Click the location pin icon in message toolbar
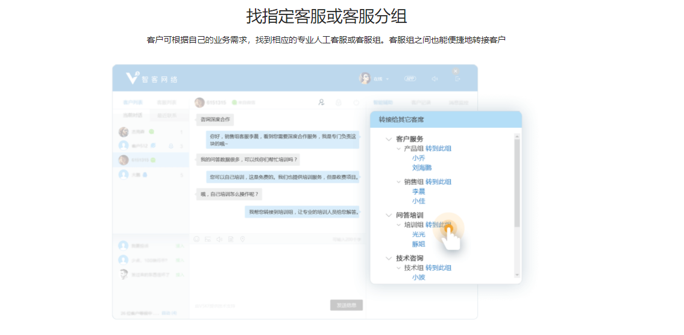Image resolution: width=684 pixels, height=335 pixels. (242, 239)
